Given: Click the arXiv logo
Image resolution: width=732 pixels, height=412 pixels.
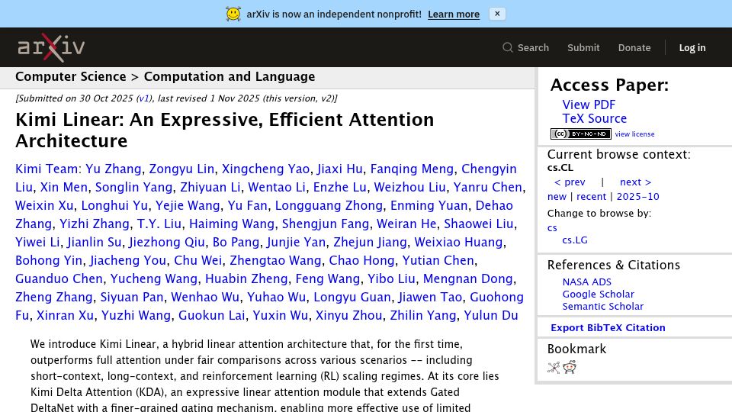Looking at the screenshot, I should tap(51, 47).
